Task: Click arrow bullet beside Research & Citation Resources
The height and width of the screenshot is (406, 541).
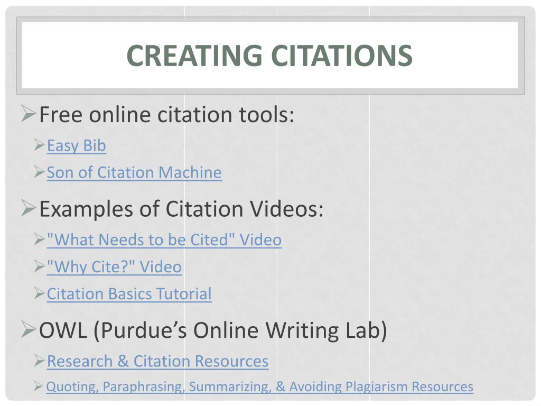Action: (40, 361)
